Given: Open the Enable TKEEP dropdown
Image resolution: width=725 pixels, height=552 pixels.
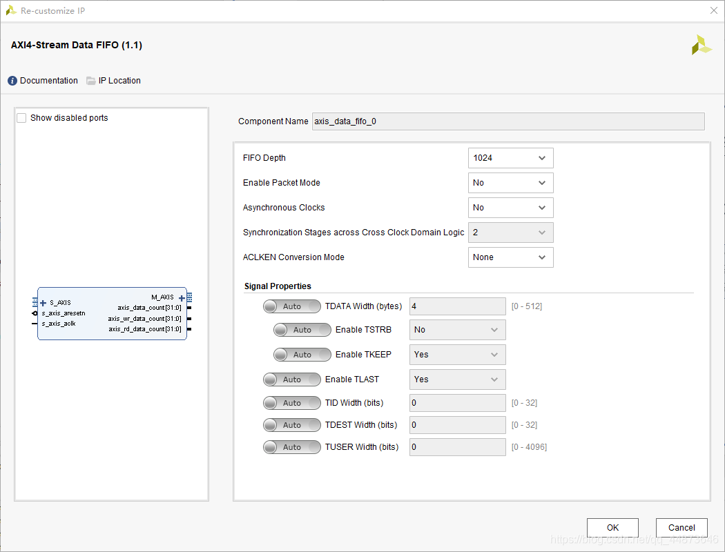Looking at the screenshot, I should tap(457, 355).
